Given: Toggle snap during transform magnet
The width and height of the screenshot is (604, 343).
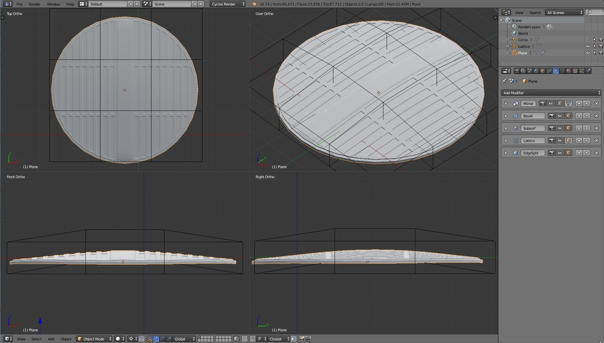Looking at the screenshot, I should coord(253,339).
